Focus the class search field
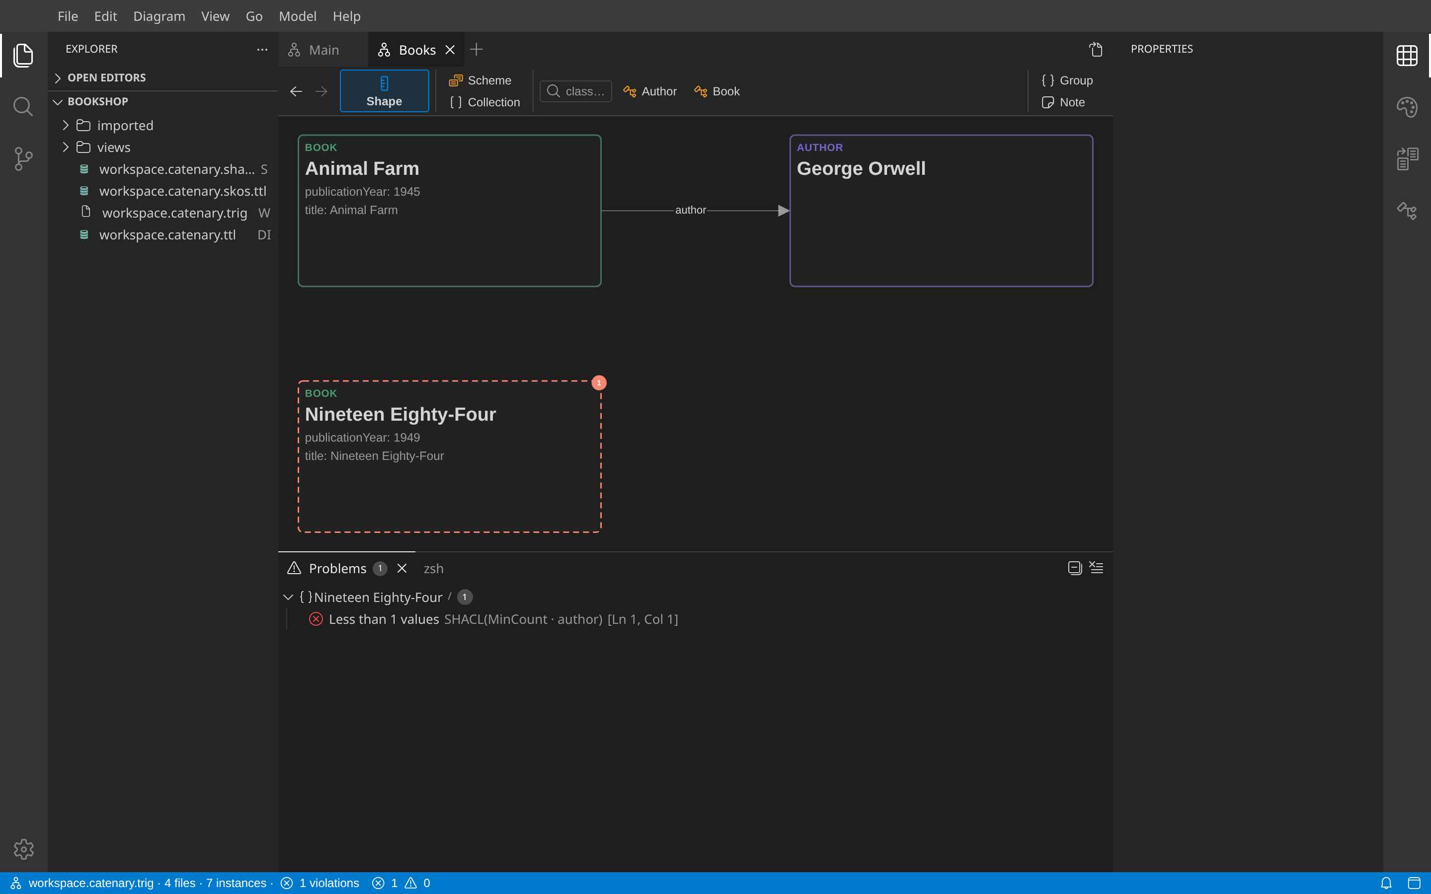 pos(575,91)
